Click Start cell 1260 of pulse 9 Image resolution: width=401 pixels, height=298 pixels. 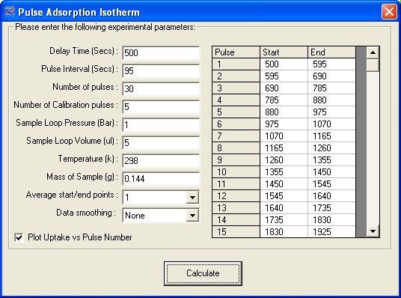point(284,159)
